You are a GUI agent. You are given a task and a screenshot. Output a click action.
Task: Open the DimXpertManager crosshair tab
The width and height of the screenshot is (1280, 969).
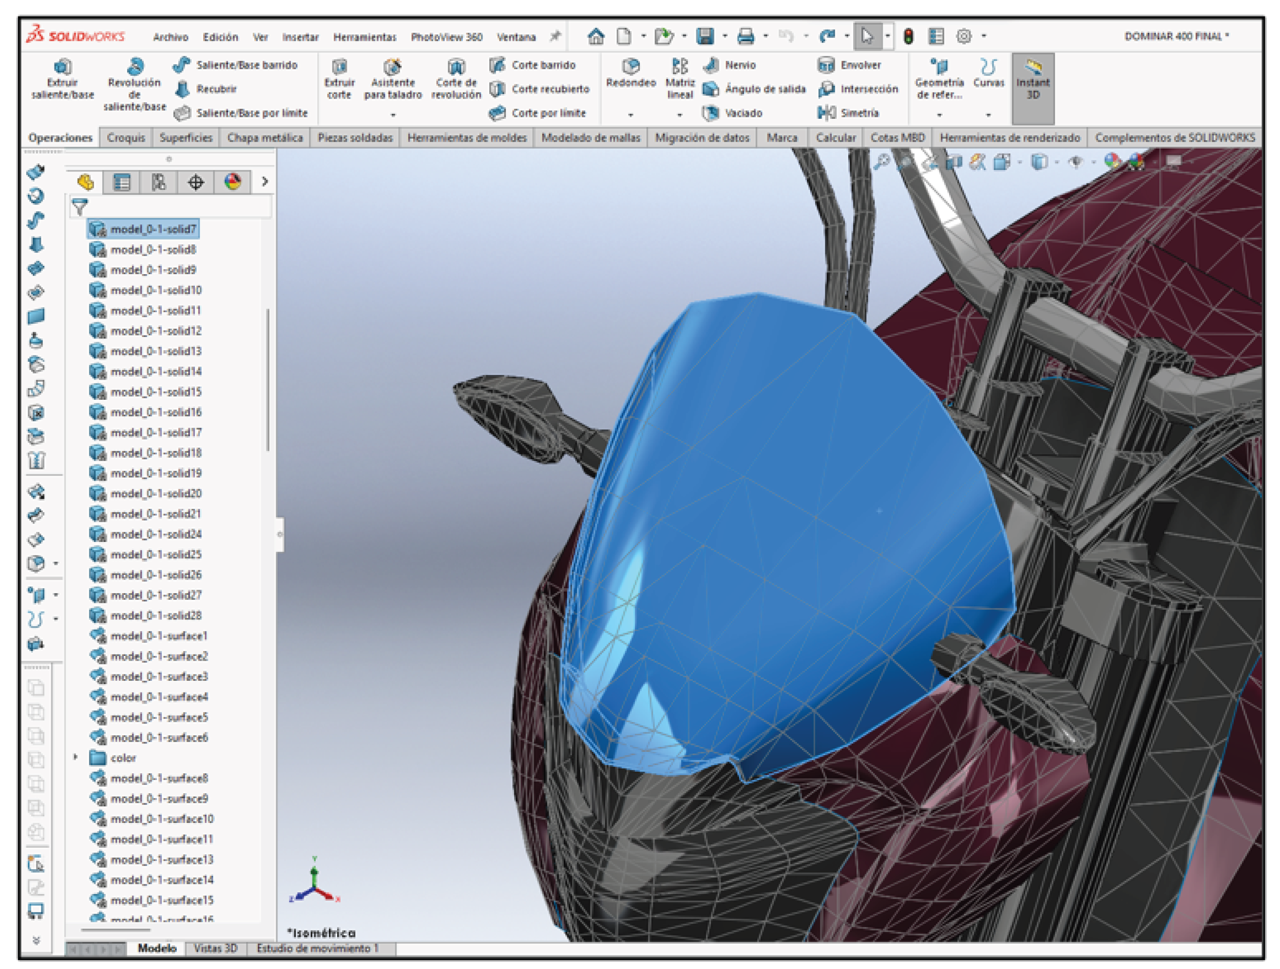[x=195, y=182]
